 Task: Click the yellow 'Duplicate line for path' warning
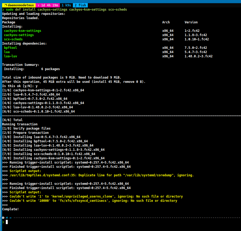102,175
